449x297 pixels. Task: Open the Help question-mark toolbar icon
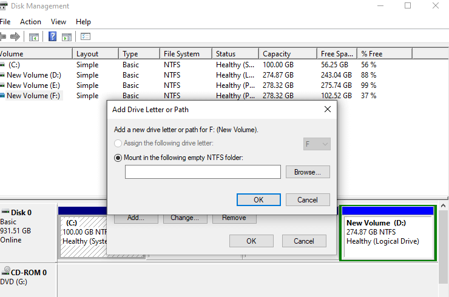click(x=52, y=36)
